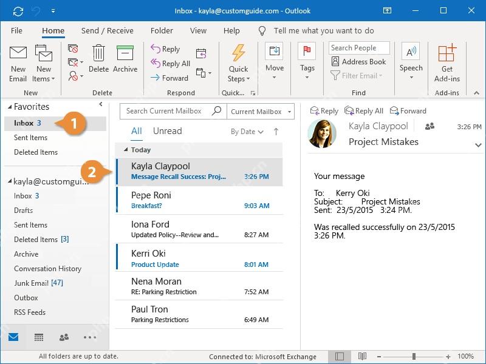Select Sent Items under Favorites
Screen dimensions: 486x364
pyautogui.click(x=30, y=138)
